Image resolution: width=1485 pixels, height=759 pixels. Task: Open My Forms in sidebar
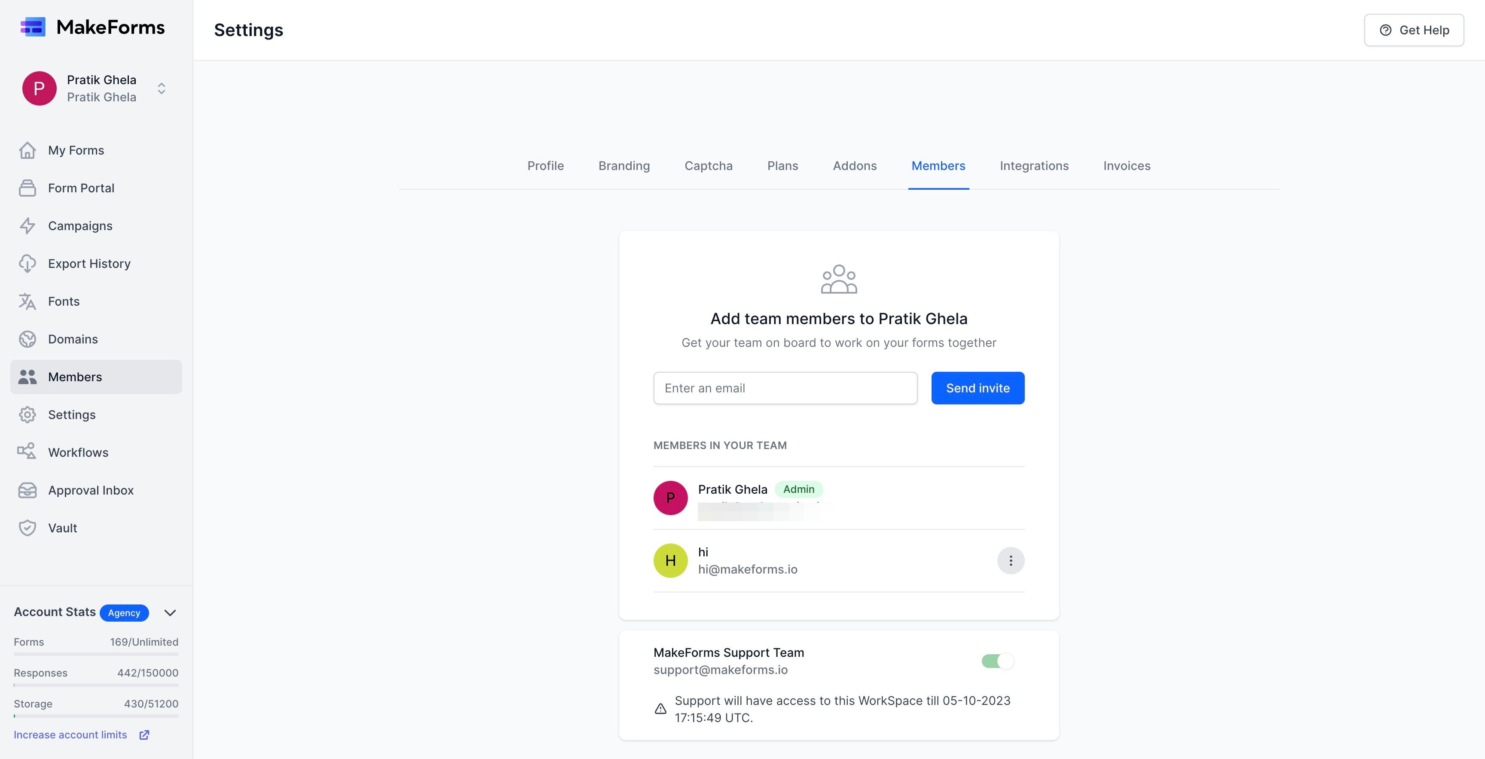(96, 150)
